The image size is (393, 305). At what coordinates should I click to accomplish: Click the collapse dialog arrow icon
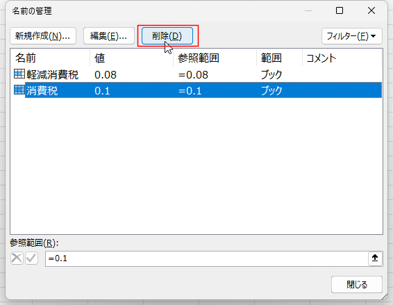click(375, 258)
